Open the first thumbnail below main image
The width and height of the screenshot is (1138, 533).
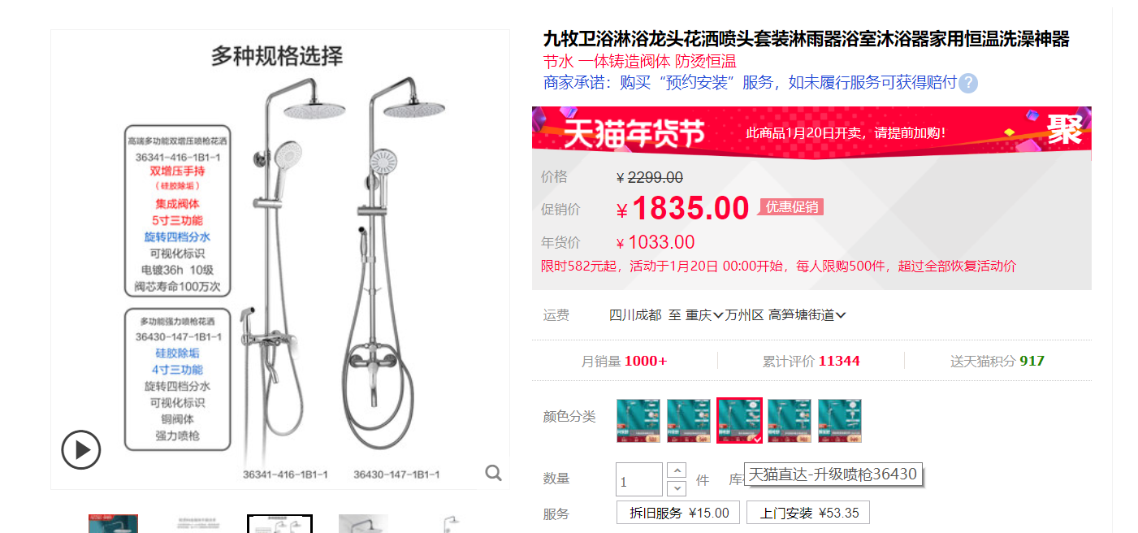pyautogui.click(x=113, y=524)
